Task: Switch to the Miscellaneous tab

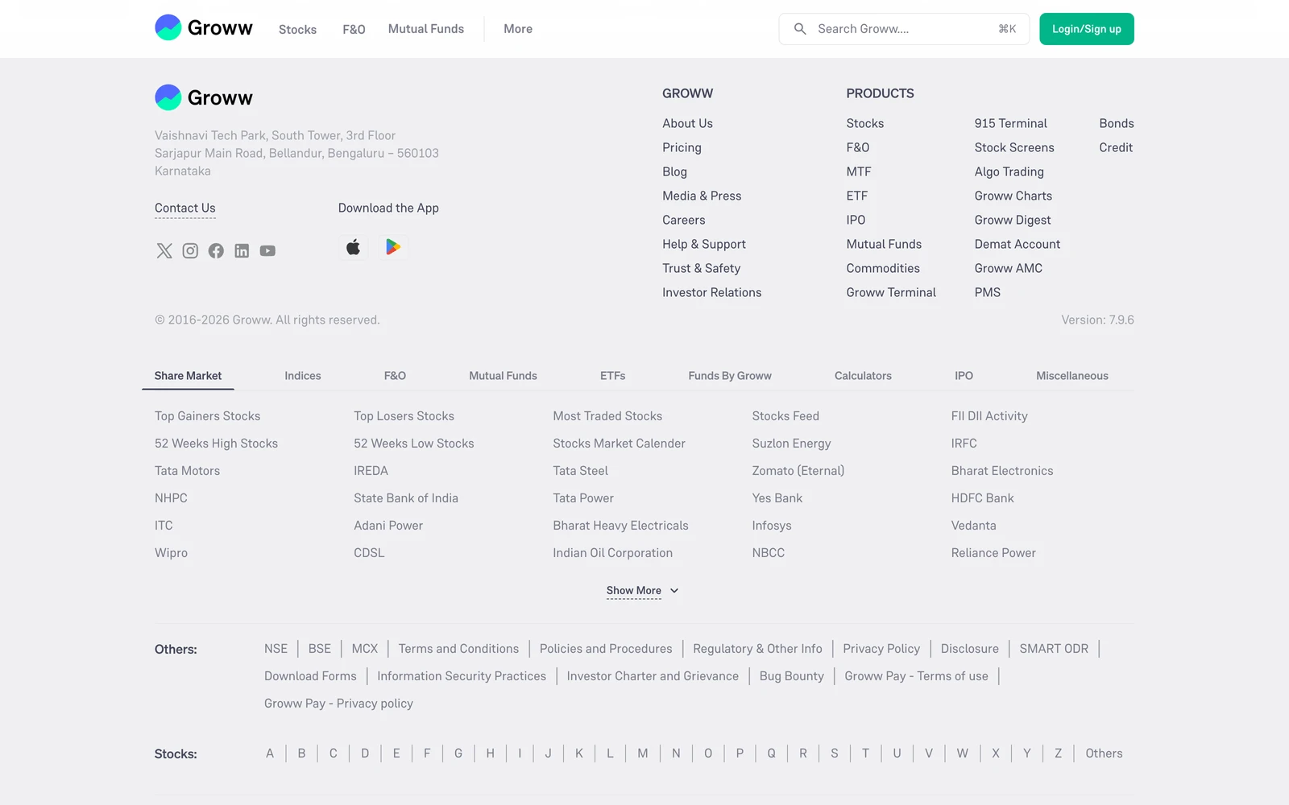Action: (x=1072, y=376)
